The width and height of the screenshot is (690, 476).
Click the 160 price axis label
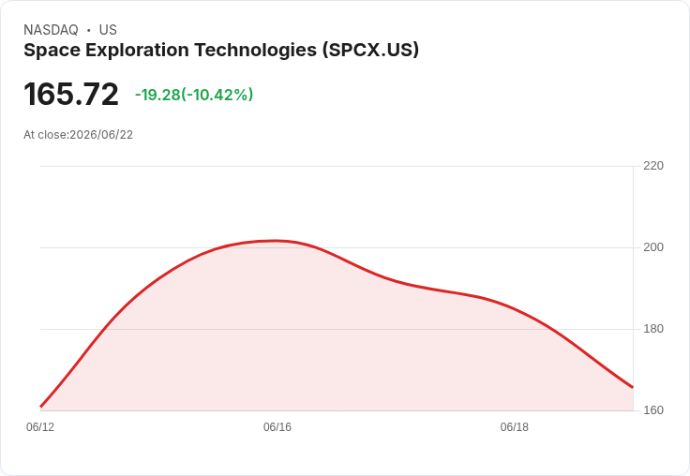coord(653,410)
